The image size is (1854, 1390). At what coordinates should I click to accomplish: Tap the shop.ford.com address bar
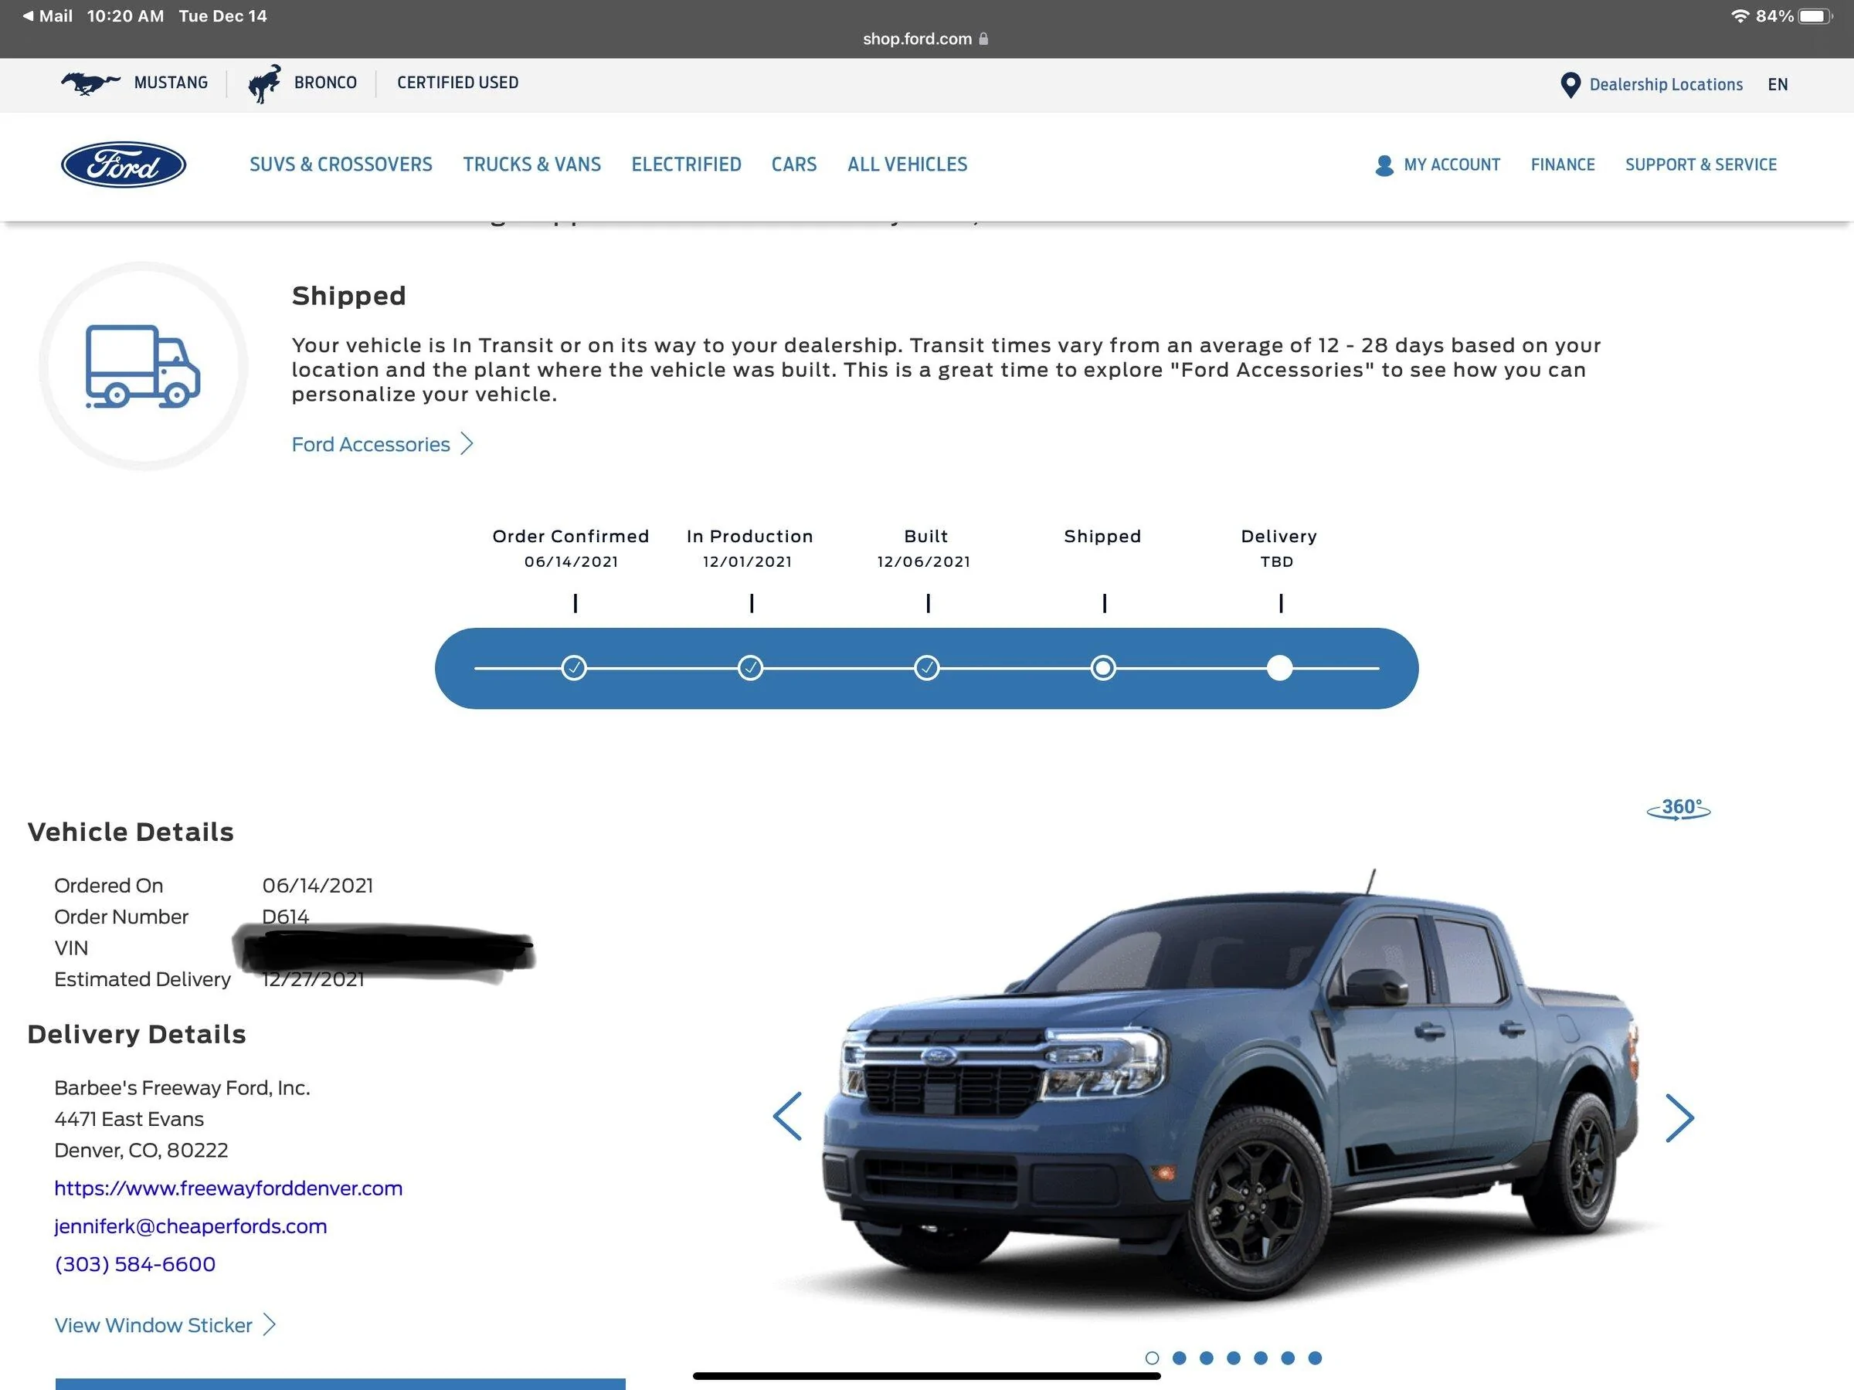pos(926,39)
